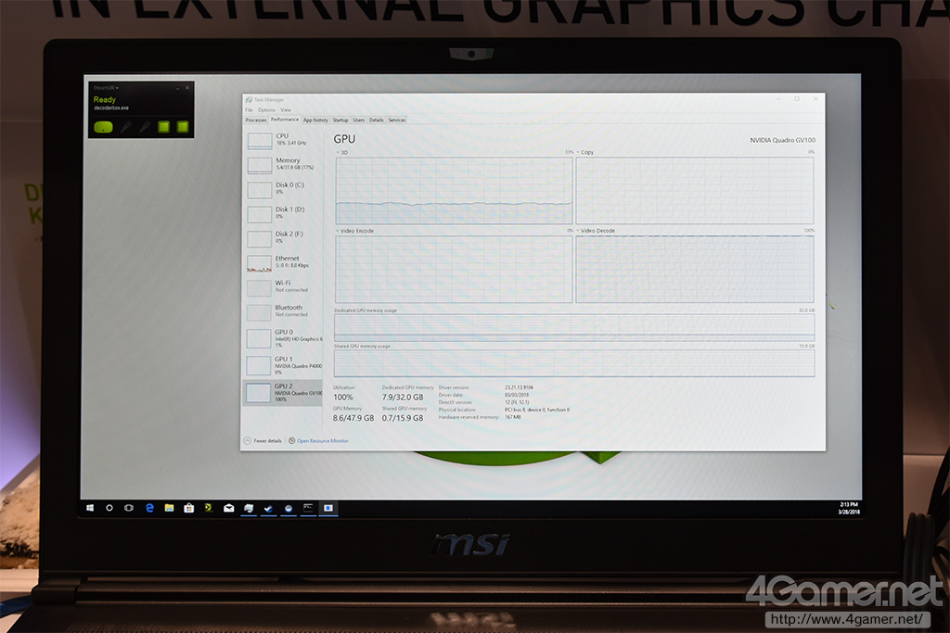Open the Task Manager View menu
950x633 pixels.
point(286,110)
